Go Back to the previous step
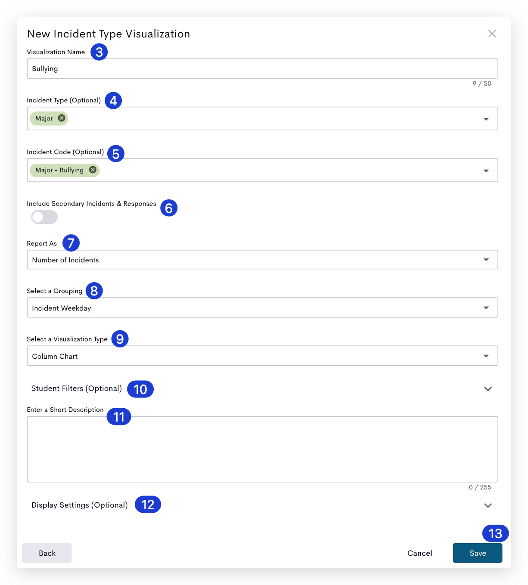The height and width of the screenshot is (585, 528). click(47, 553)
